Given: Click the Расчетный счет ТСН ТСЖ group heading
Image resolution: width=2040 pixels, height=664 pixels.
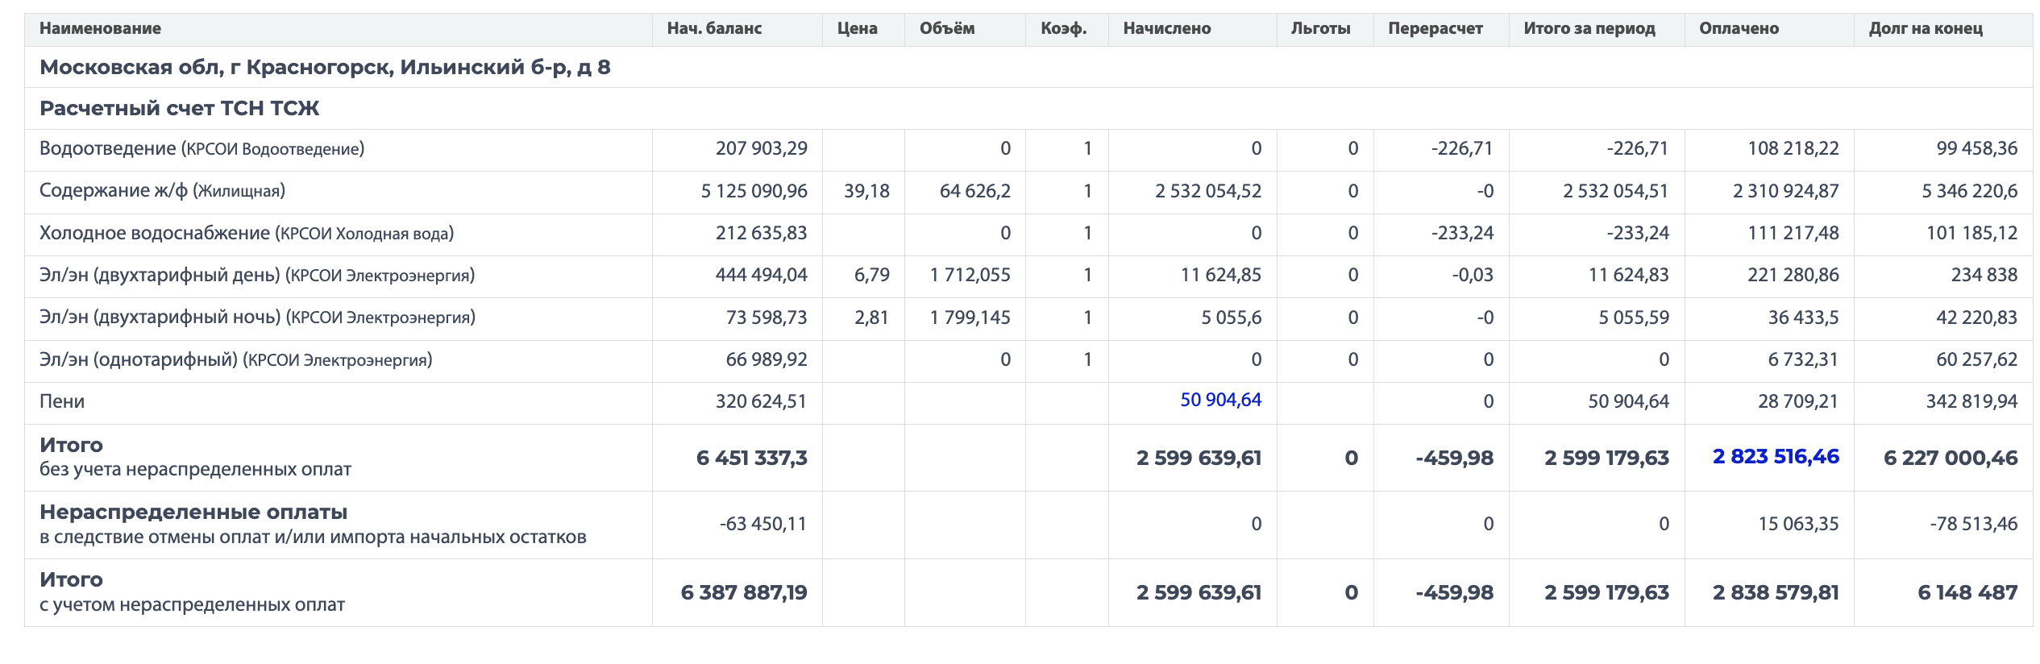Looking at the screenshot, I should (x=179, y=108).
